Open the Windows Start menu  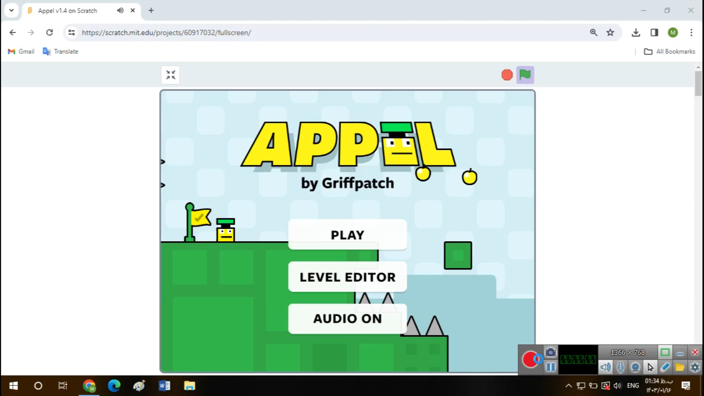click(14, 386)
